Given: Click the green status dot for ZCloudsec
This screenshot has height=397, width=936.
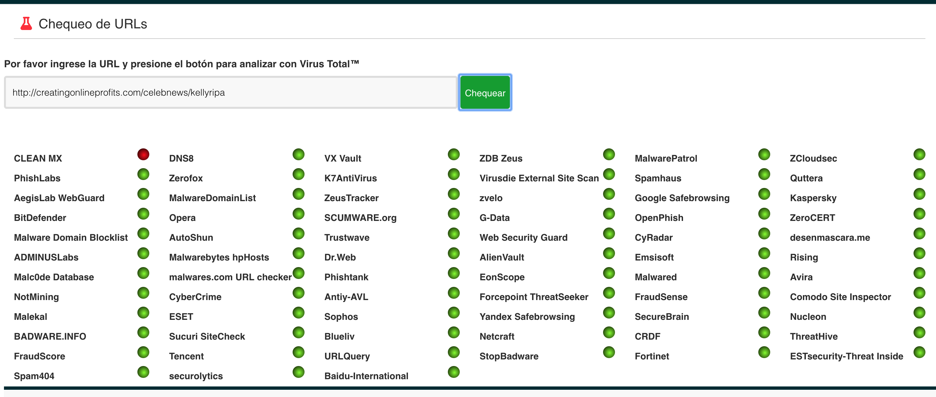Looking at the screenshot, I should pos(919,154).
